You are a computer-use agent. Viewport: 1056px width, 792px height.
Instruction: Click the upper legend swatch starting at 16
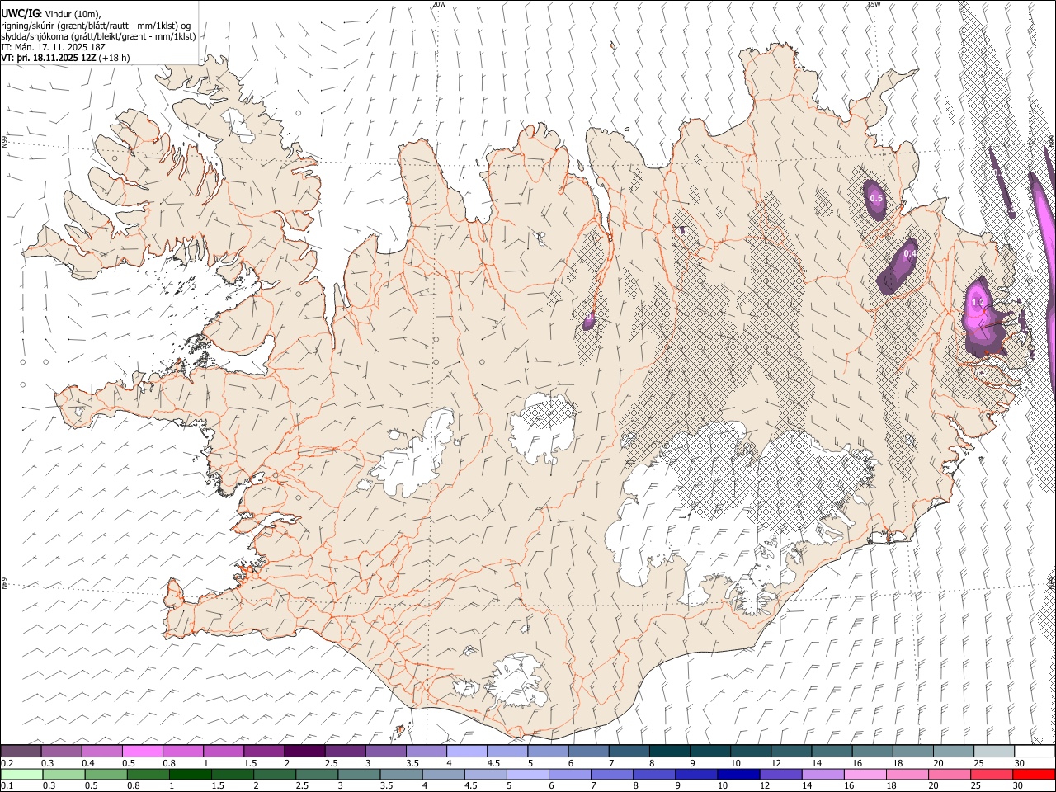pos(872,751)
